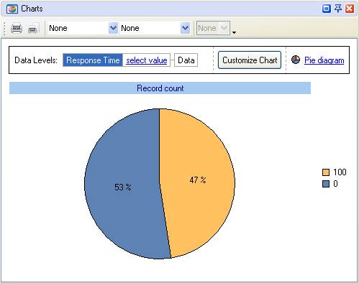Click the pie chart icon beside Pie diagram
359x283 pixels.
coord(296,60)
